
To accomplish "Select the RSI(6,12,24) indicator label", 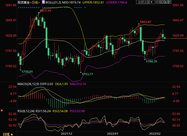I will coord(26,111).
